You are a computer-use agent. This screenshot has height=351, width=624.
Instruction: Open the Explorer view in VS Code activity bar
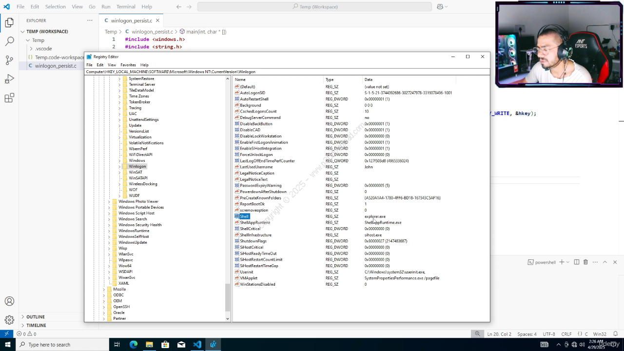click(9, 22)
